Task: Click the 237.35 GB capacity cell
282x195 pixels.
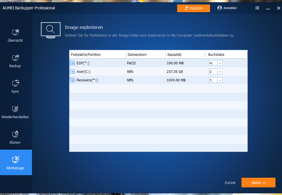Action: tap(175, 72)
